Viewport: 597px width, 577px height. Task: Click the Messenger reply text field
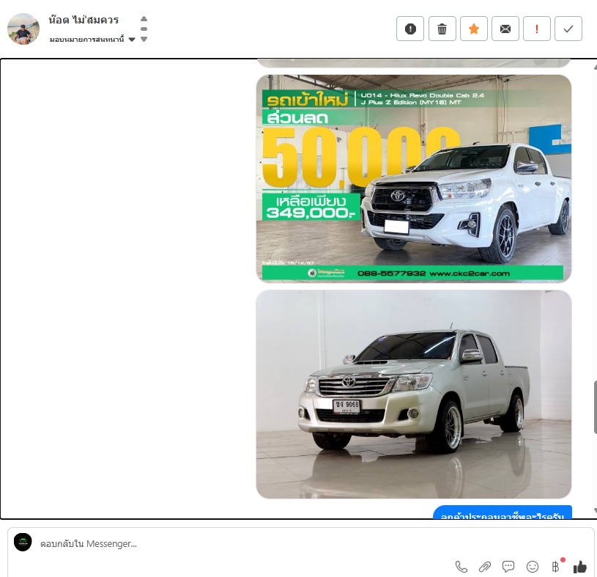point(220,544)
